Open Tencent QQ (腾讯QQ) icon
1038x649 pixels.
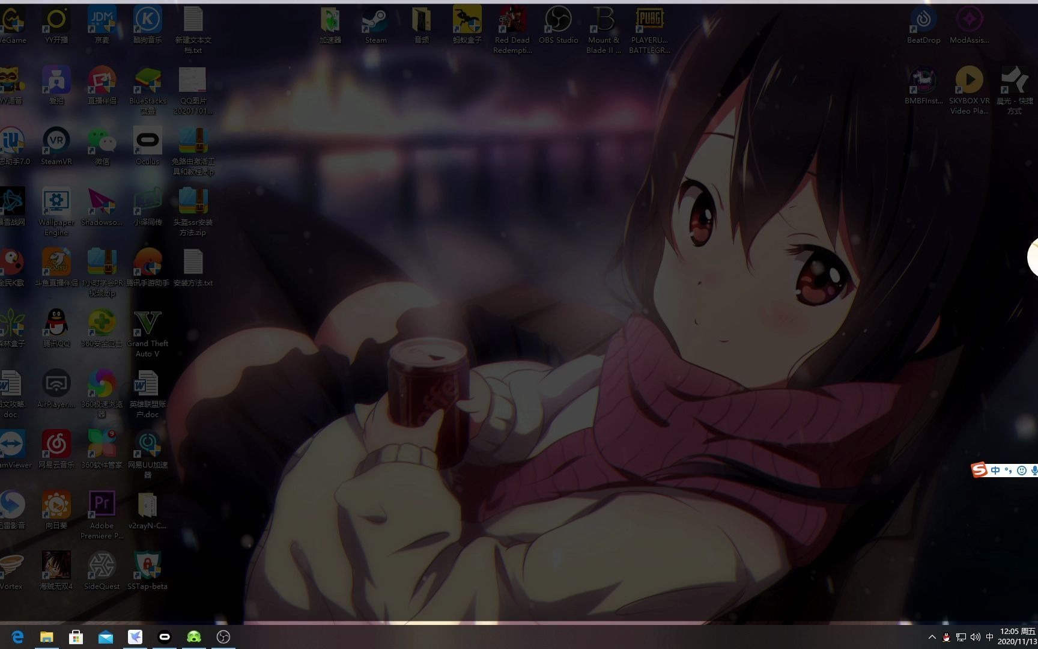point(56,329)
